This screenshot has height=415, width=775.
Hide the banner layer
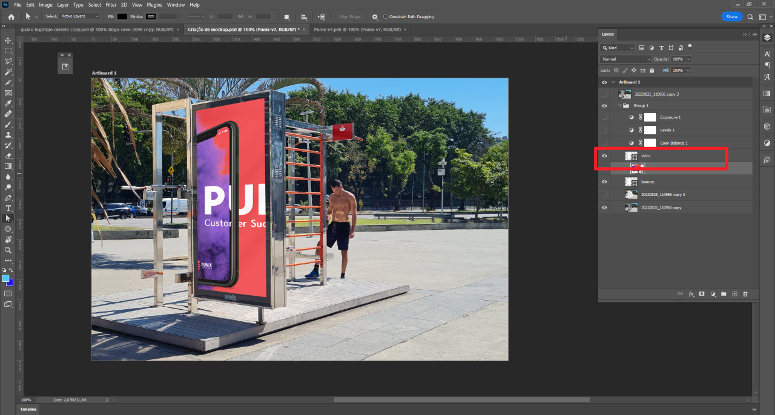click(604, 181)
